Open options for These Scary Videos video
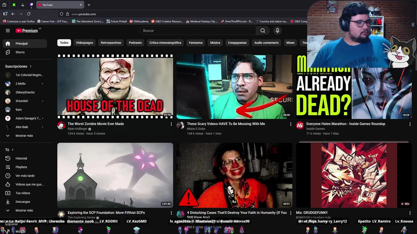 291,124
